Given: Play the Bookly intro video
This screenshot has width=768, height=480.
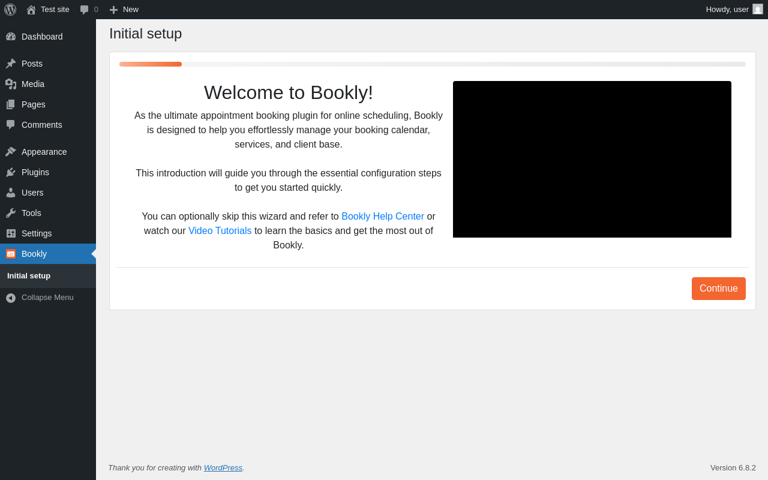Looking at the screenshot, I should (592, 160).
